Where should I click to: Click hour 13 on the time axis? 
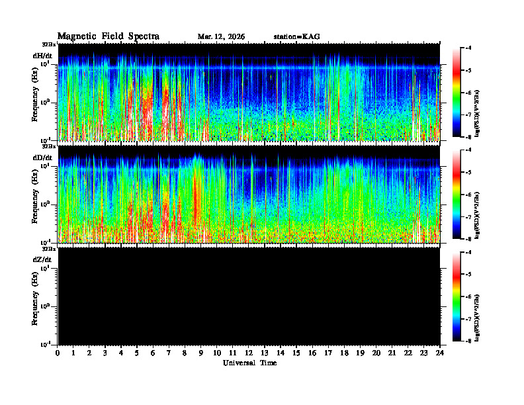(x=265, y=353)
